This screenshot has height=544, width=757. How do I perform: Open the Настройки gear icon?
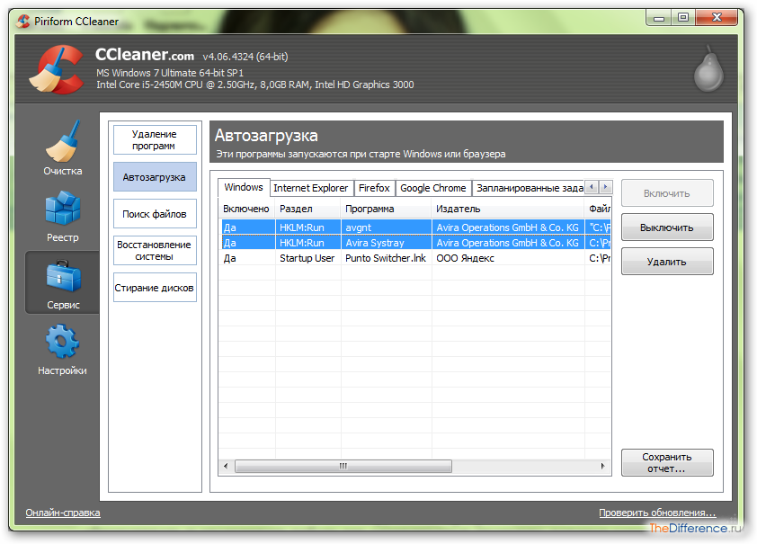coord(62,343)
